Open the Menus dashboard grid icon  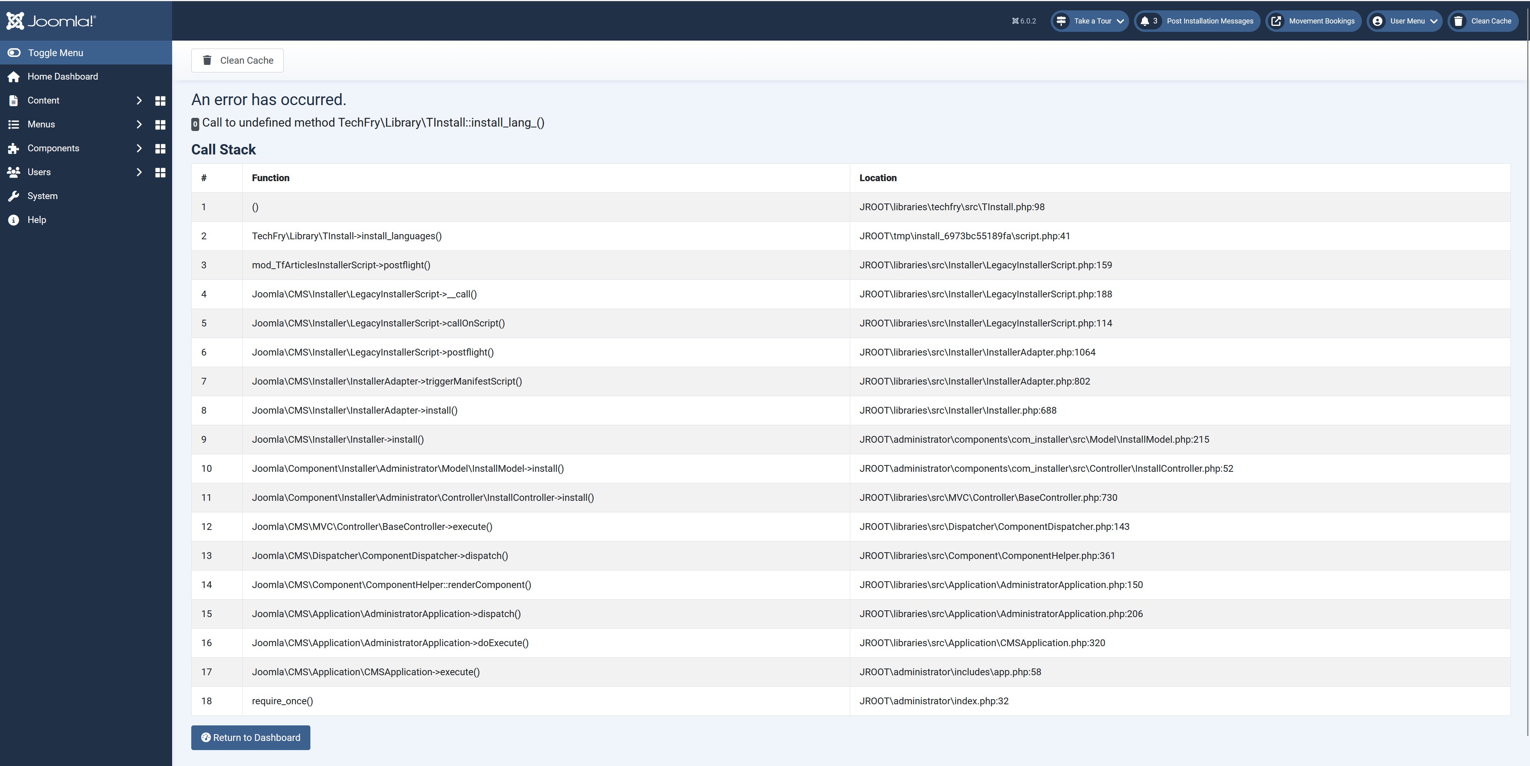tap(160, 125)
